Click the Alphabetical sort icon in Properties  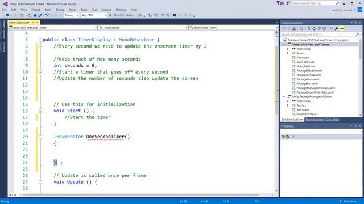(288, 137)
